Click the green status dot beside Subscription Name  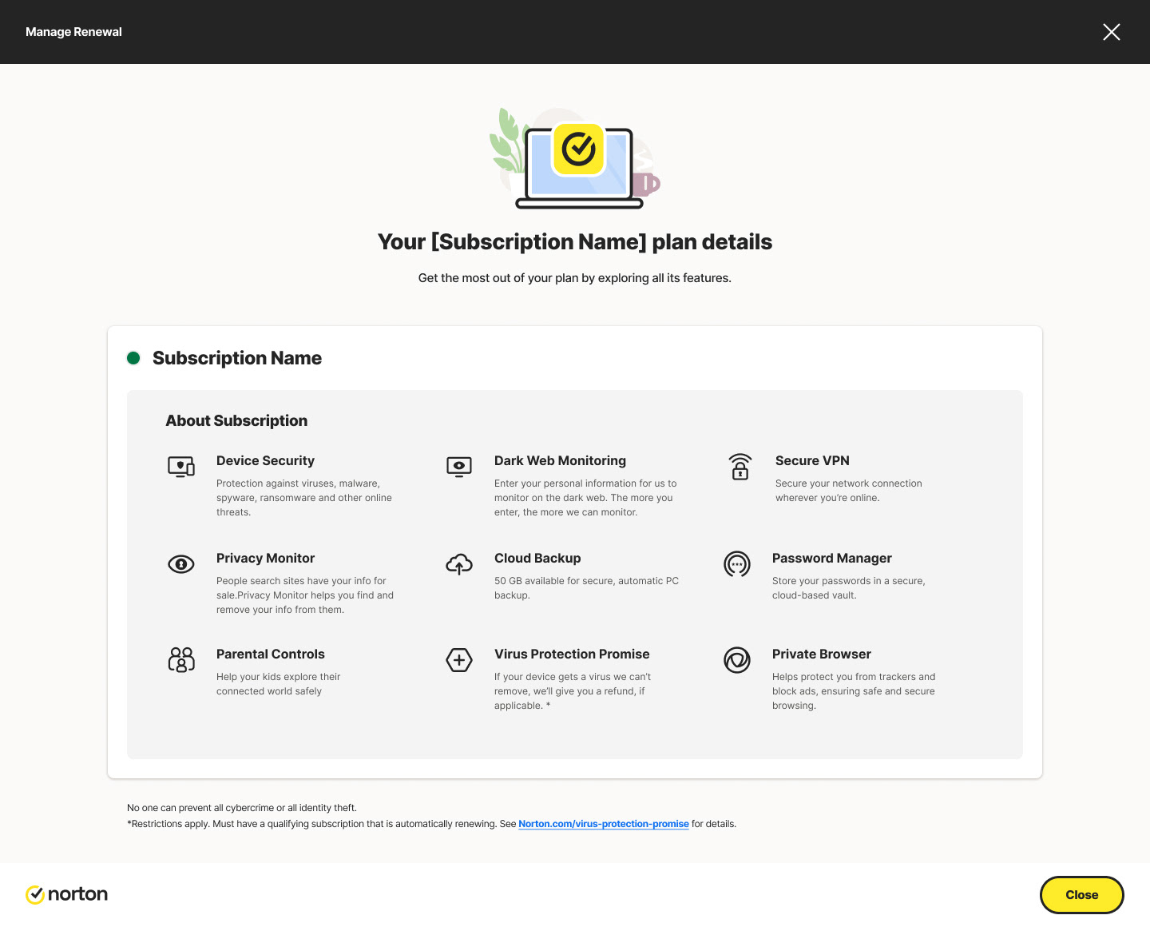click(x=133, y=358)
